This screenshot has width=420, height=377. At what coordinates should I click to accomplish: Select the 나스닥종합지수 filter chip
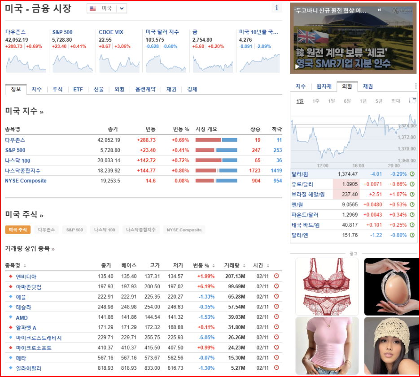pos(141,230)
